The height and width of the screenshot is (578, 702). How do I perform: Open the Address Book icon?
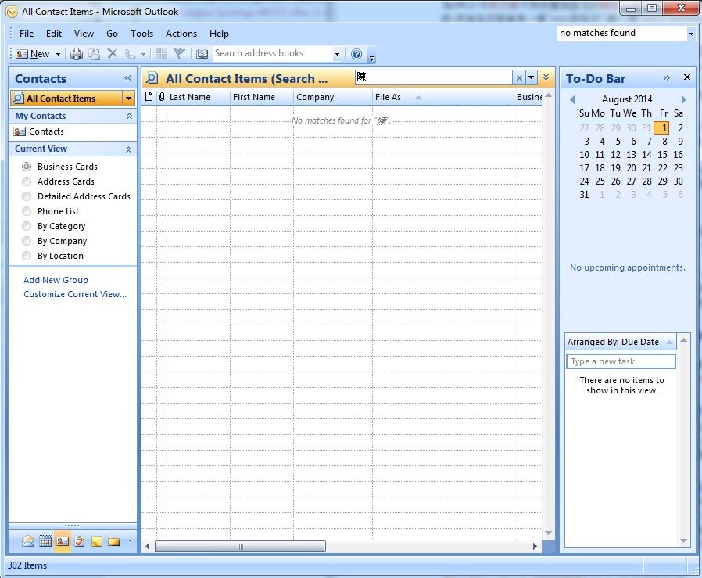pyautogui.click(x=202, y=54)
